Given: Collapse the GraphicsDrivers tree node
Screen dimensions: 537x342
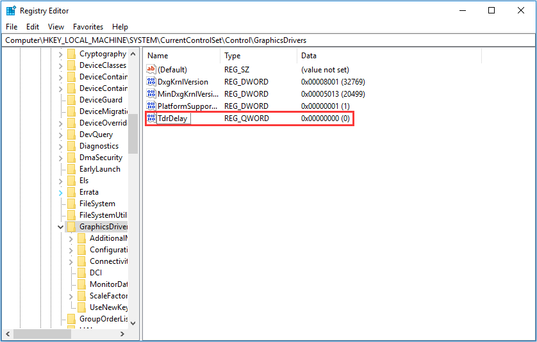Looking at the screenshot, I should click(61, 227).
